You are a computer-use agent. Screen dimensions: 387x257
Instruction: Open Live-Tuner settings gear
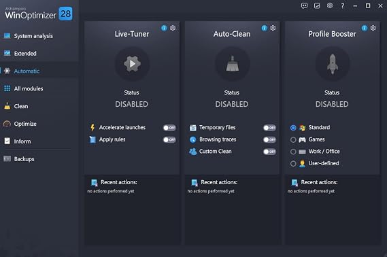173,28
